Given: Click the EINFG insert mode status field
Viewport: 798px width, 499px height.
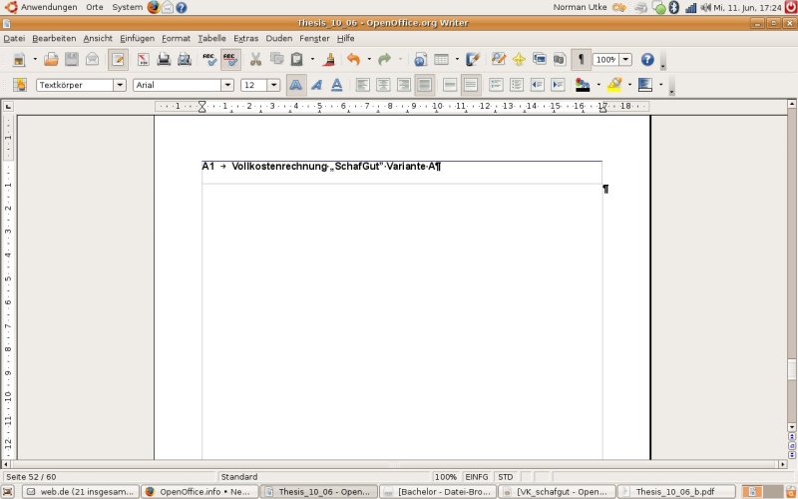Looking at the screenshot, I should point(476,477).
